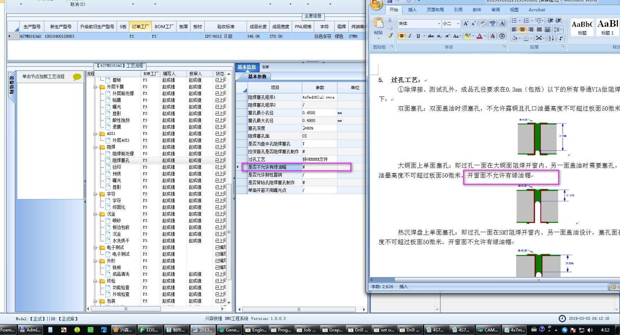Click the 验收标准 column header
Screen dimensions: 620x335
[x=225, y=26]
